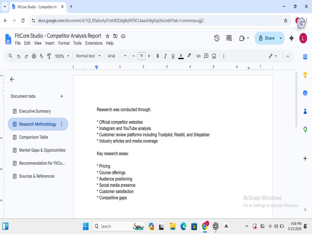Open the version history
Image resolution: width=312 pixels, height=234 pixels.
click(217, 38)
